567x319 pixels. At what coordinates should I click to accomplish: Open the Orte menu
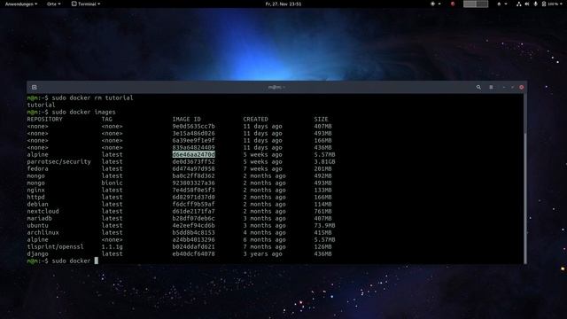53,4
